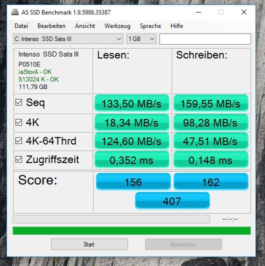Click the total score 407
The width and height of the screenshot is (265, 266).
coord(172,200)
